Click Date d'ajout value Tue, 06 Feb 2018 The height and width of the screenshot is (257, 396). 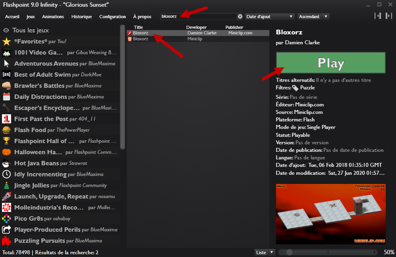(345, 165)
